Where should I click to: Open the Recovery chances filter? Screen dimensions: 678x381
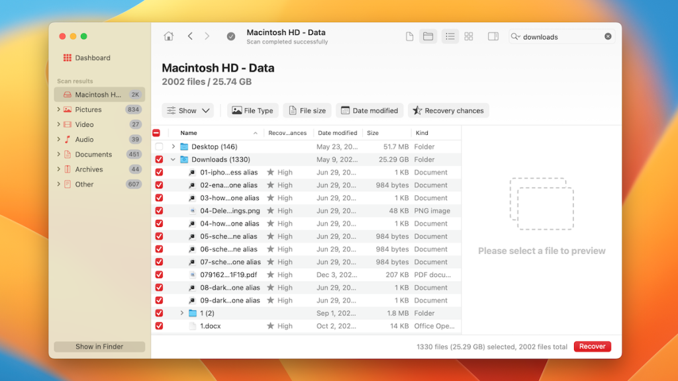(x=448, y=110)
